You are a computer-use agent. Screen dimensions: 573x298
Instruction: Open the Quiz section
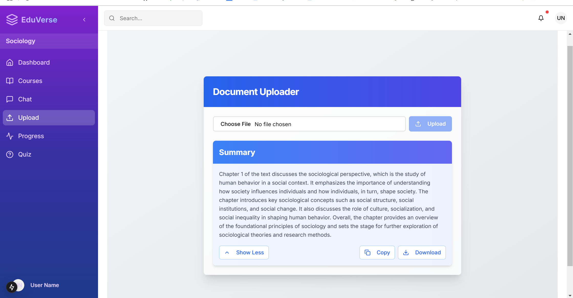pos(25,154)
